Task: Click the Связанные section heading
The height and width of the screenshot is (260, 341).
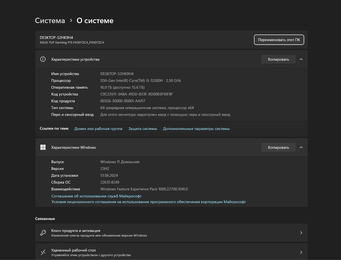Action: (x=45, y=219)
